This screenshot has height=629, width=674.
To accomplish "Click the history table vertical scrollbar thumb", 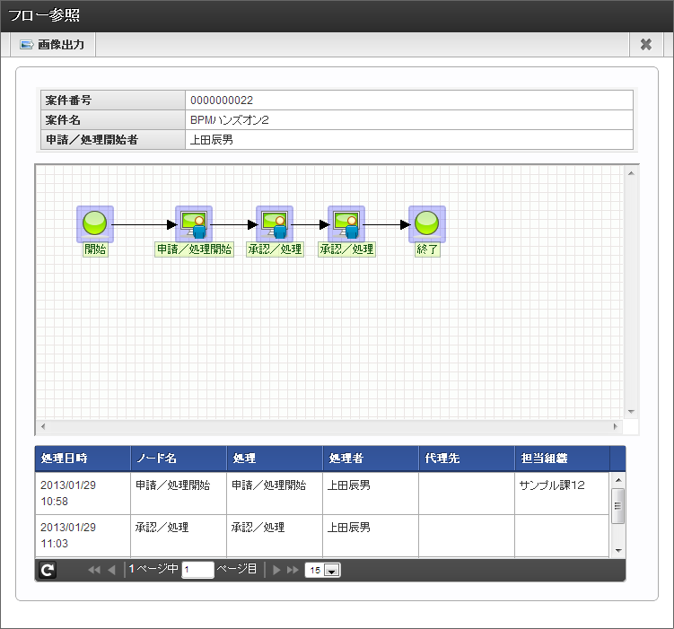I will pos(618,506).
